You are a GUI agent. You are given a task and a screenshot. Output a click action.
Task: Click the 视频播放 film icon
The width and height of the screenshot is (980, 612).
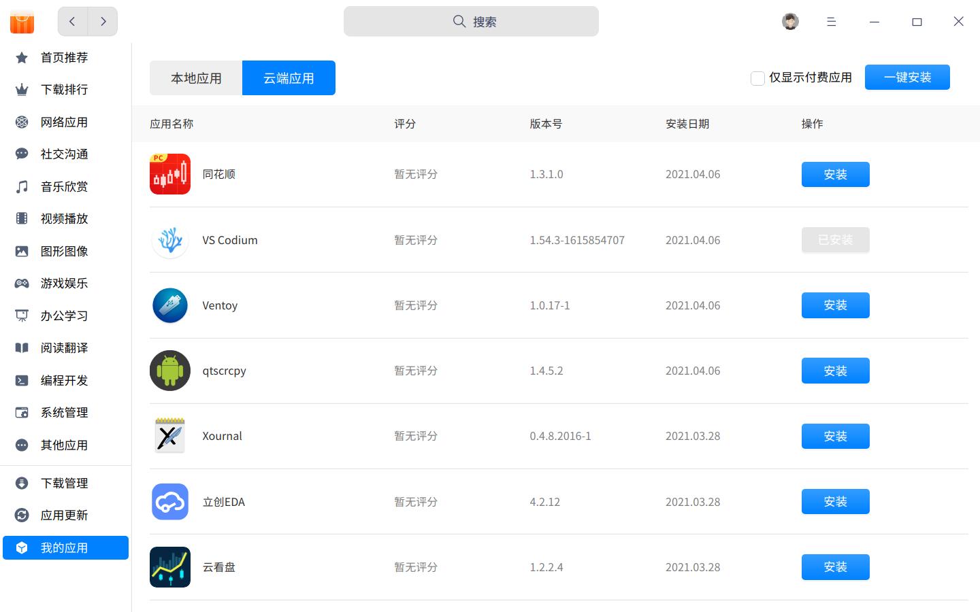coord(22,219)
